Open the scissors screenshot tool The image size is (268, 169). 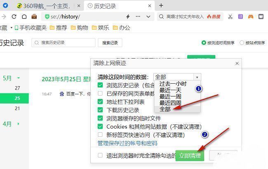click(230, 16)
